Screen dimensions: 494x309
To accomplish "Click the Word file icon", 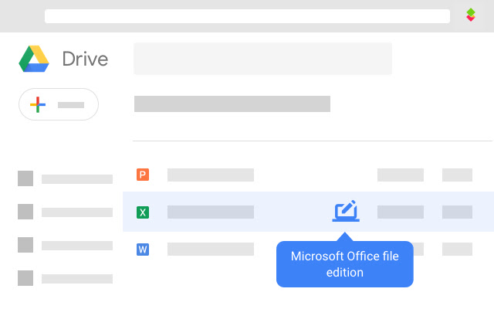I will 142,249.
